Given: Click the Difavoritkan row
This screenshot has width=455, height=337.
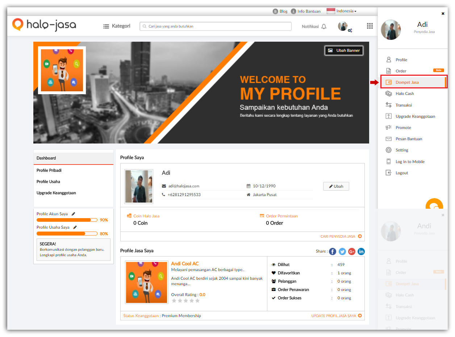Looking at the screenshot, I should click(x=312, y=273).
